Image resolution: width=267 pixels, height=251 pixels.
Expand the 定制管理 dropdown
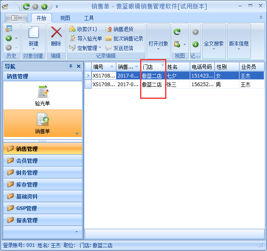click(100, 48)
